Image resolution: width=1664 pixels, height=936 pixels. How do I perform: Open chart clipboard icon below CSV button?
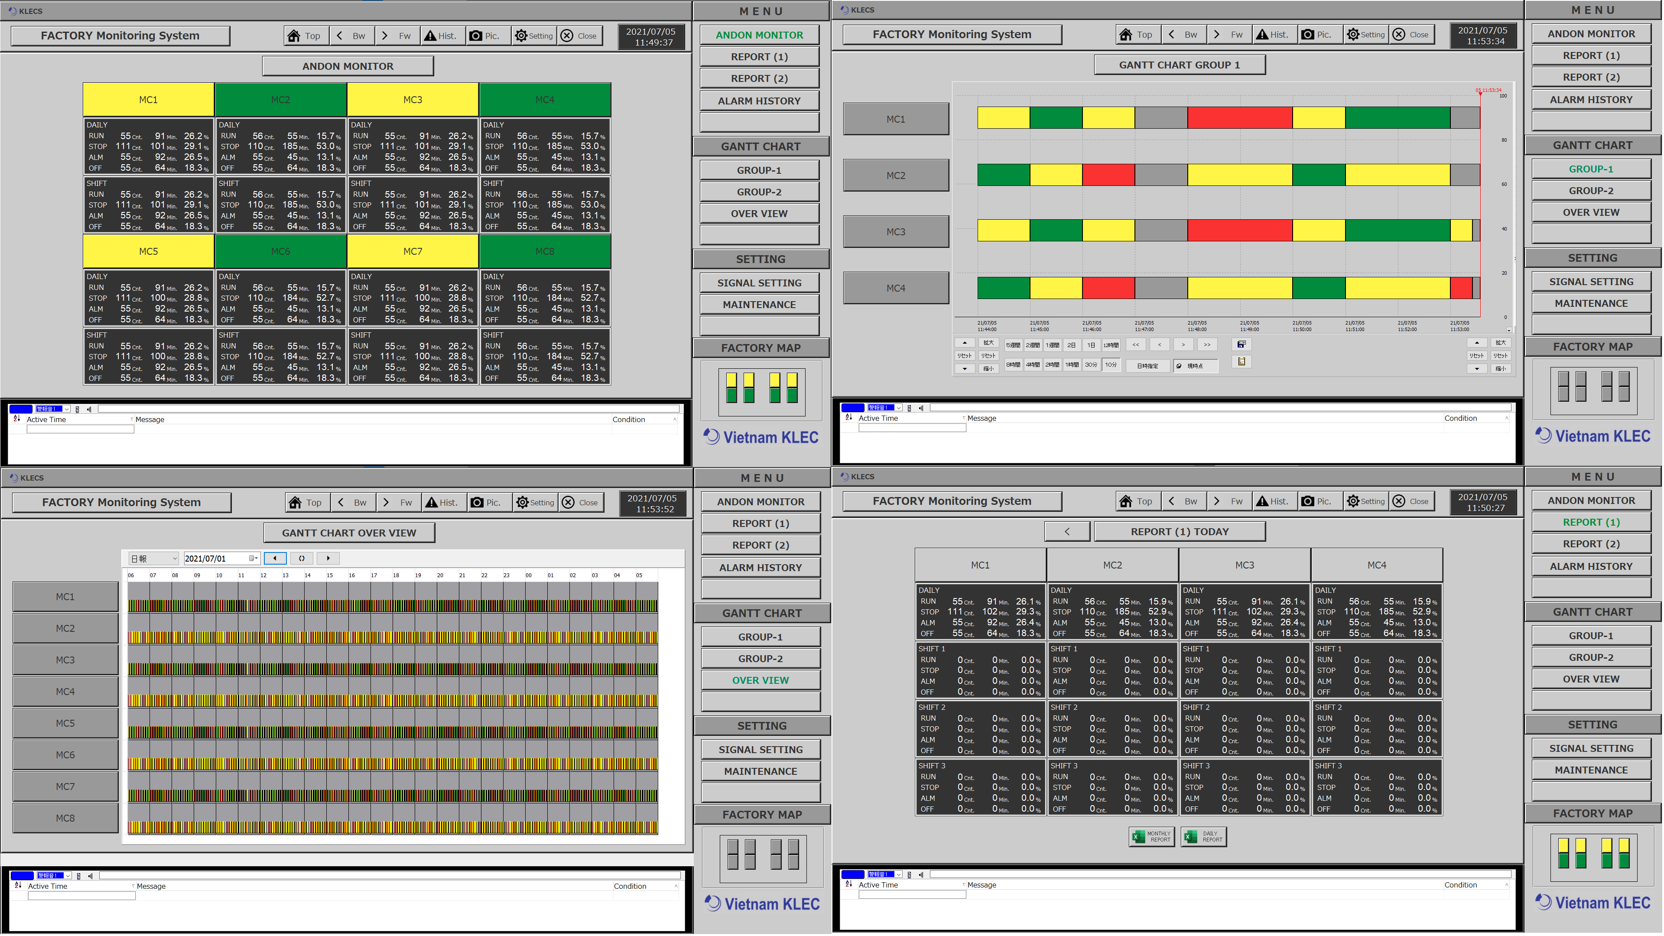pos(1241,362)
